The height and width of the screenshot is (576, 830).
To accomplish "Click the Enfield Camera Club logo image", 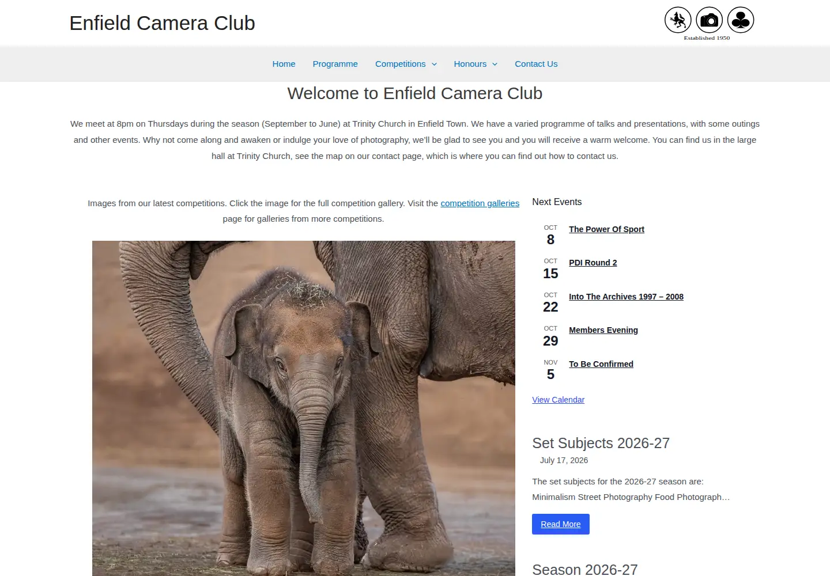I will (709, 23).
